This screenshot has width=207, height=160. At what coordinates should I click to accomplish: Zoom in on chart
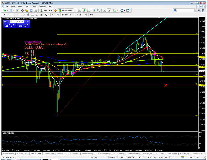pyautogui.click(x=94, y=10)
